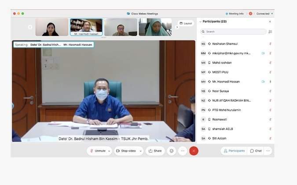This screenshot has height=185, width=297.
Task: Click the mic icon for Siti Azizah
Action: click(x=270, y=138)
